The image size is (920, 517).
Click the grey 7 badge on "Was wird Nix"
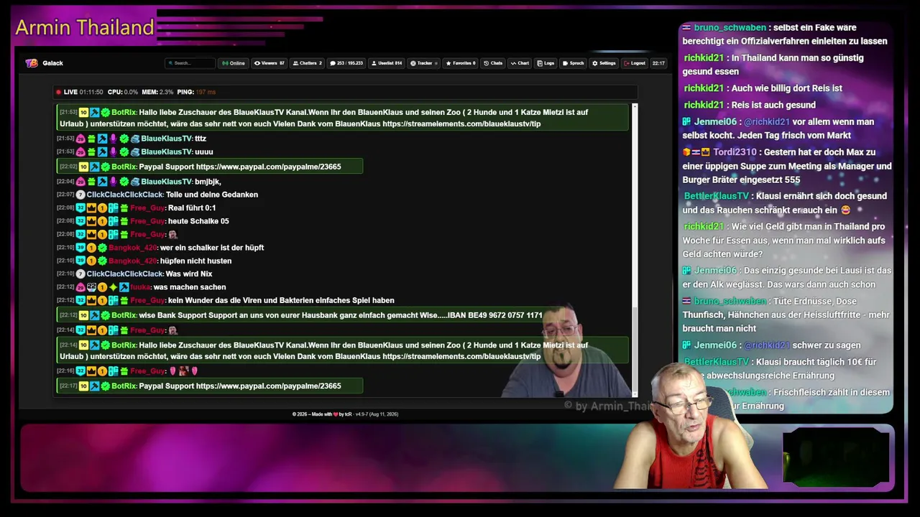pos(80,274)
